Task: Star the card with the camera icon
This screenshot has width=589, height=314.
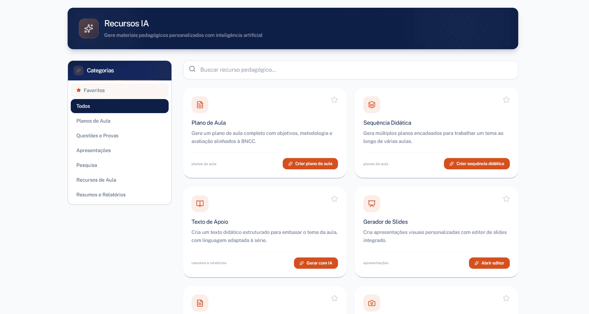Action: 506,298
